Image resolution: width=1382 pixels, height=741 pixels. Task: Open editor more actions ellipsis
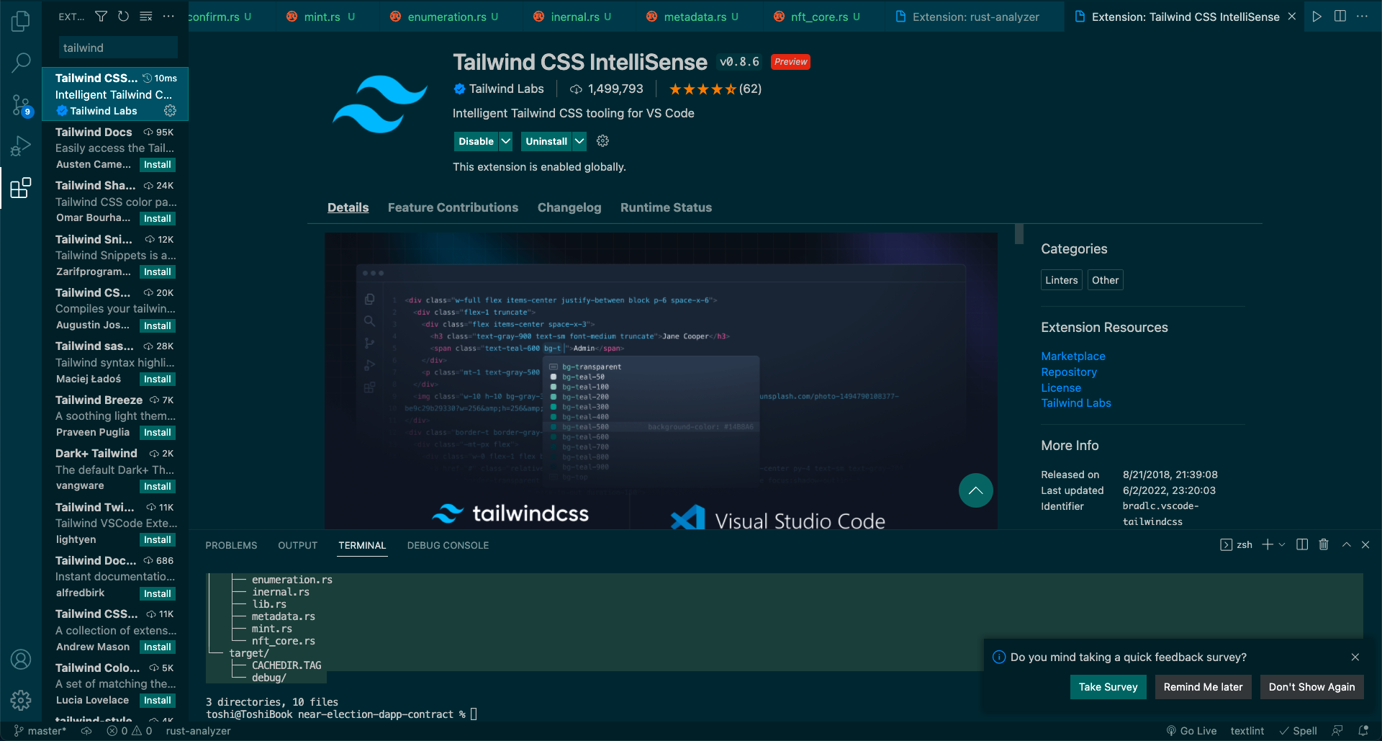pyautogui.click(x=1363, y=16)
